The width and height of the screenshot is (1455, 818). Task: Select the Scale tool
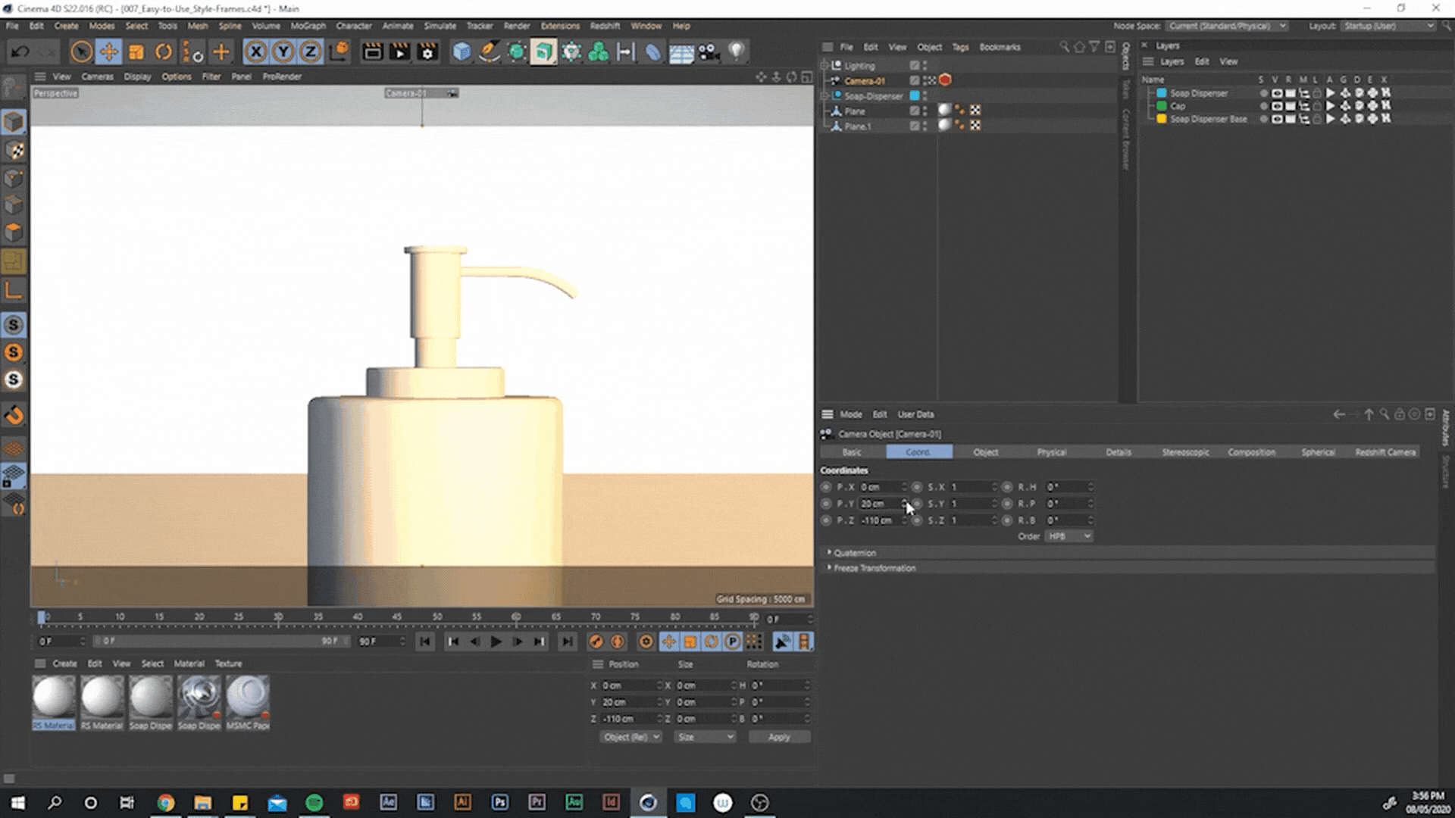[x=136, y=52]
